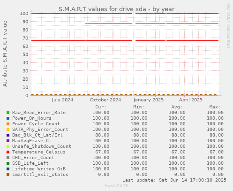Click the Max value 67.00 for Temperature_Celsius
233x191 pixels.
[217, 152]
